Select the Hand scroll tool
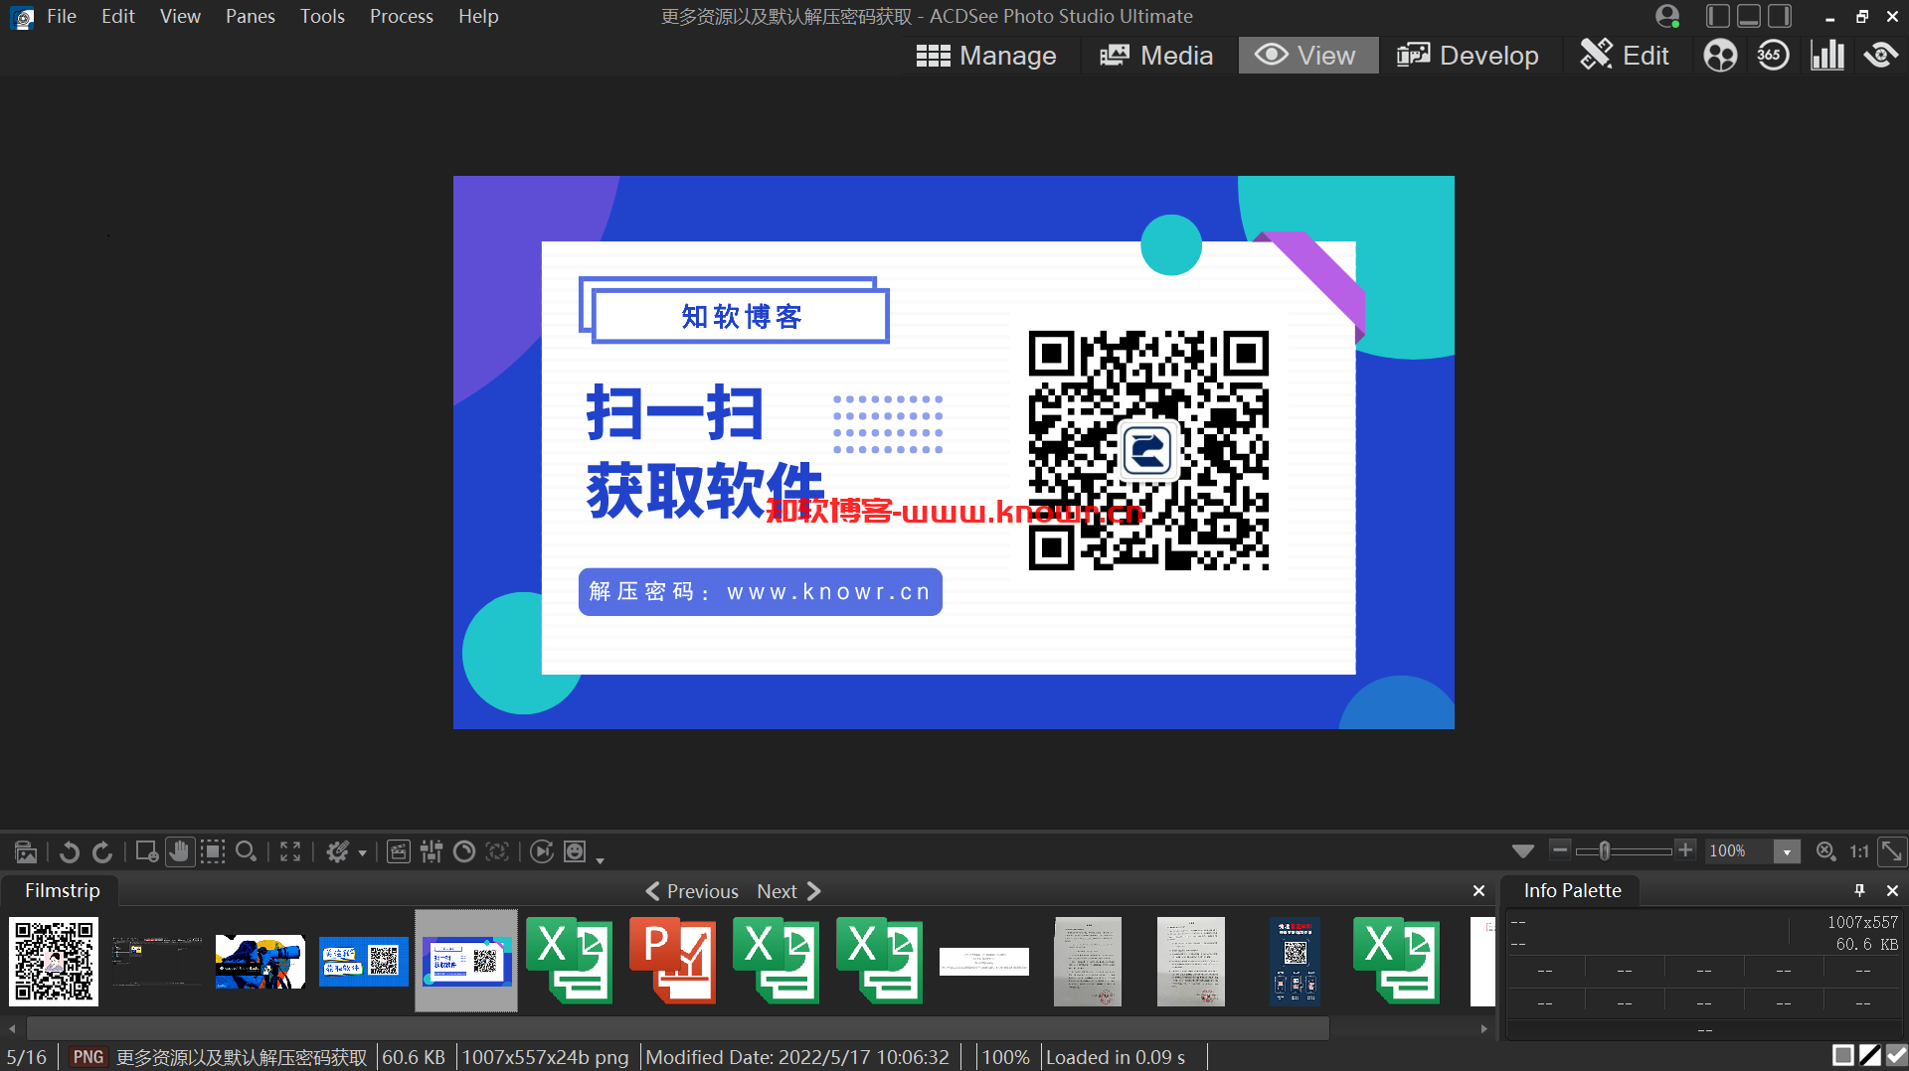 pyautogui.click(x=179, y=851)
